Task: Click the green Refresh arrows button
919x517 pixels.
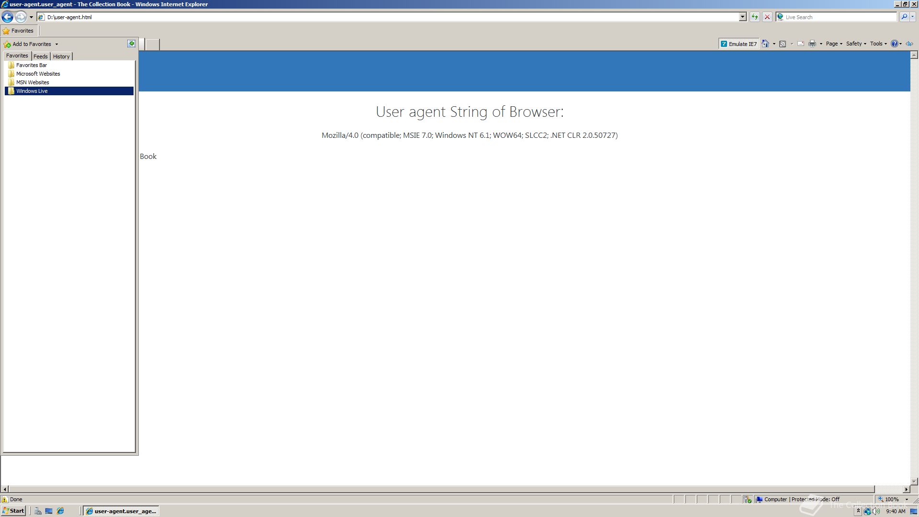Action: [x=755, y=17]
